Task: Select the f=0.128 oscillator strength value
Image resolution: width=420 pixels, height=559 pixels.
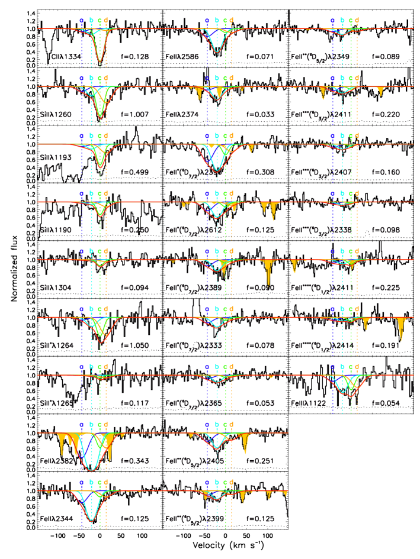Action: coord(135,56)
